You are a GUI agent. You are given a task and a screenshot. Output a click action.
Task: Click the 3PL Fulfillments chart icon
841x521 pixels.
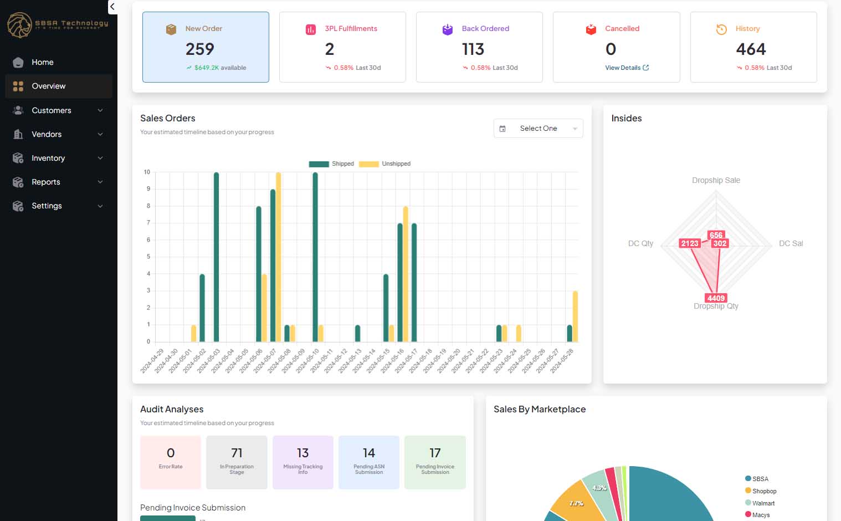click(x=311, y=29)
